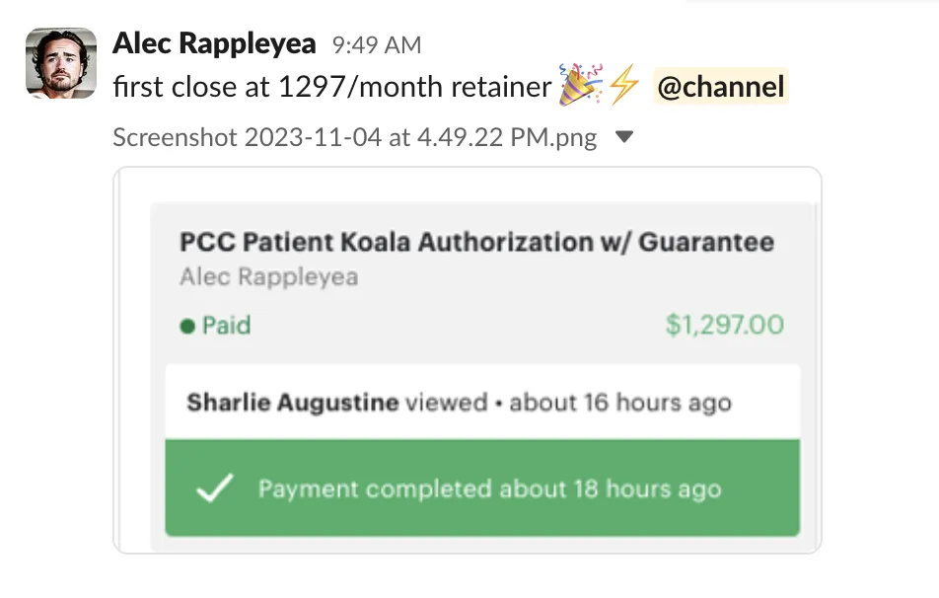Open the 9:49 AM message timestamp
Screen dimensions: 939x598
(377, 45)
